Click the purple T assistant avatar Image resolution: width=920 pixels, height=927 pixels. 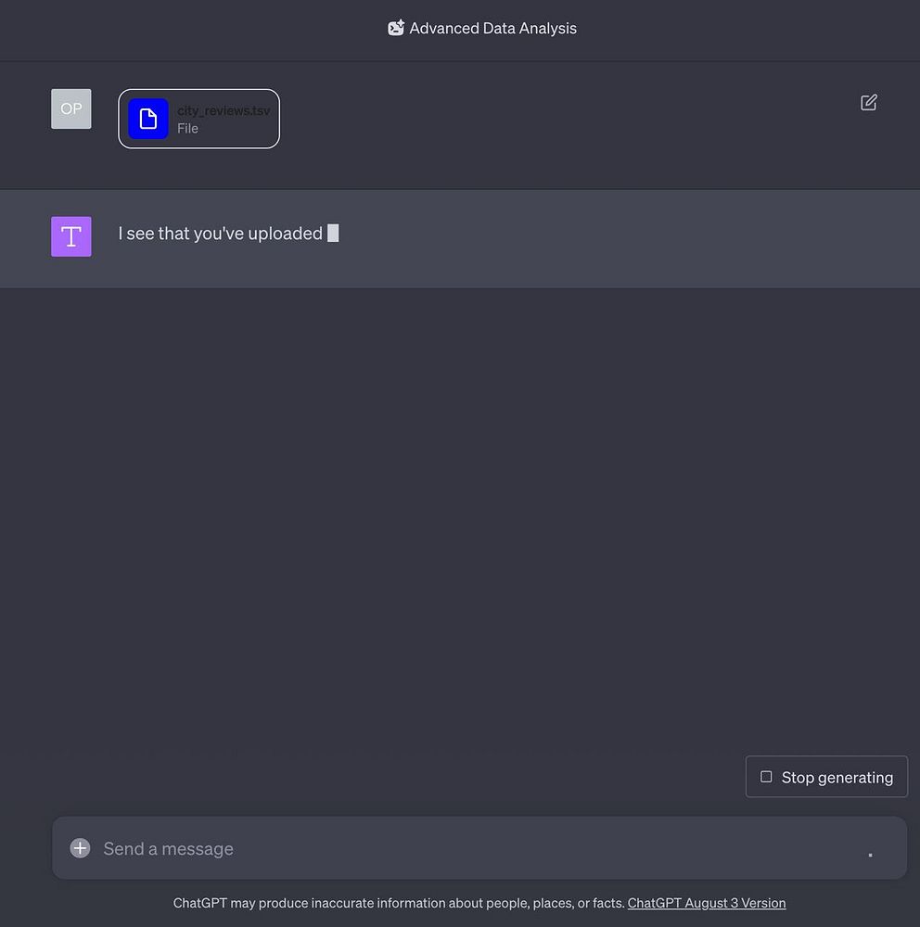[71, 236]
